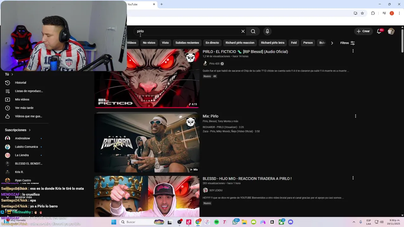Screen dimensions: 404x227
Task: Click Pirlo 420 channel avatar
Action: (x=205, y=64)
